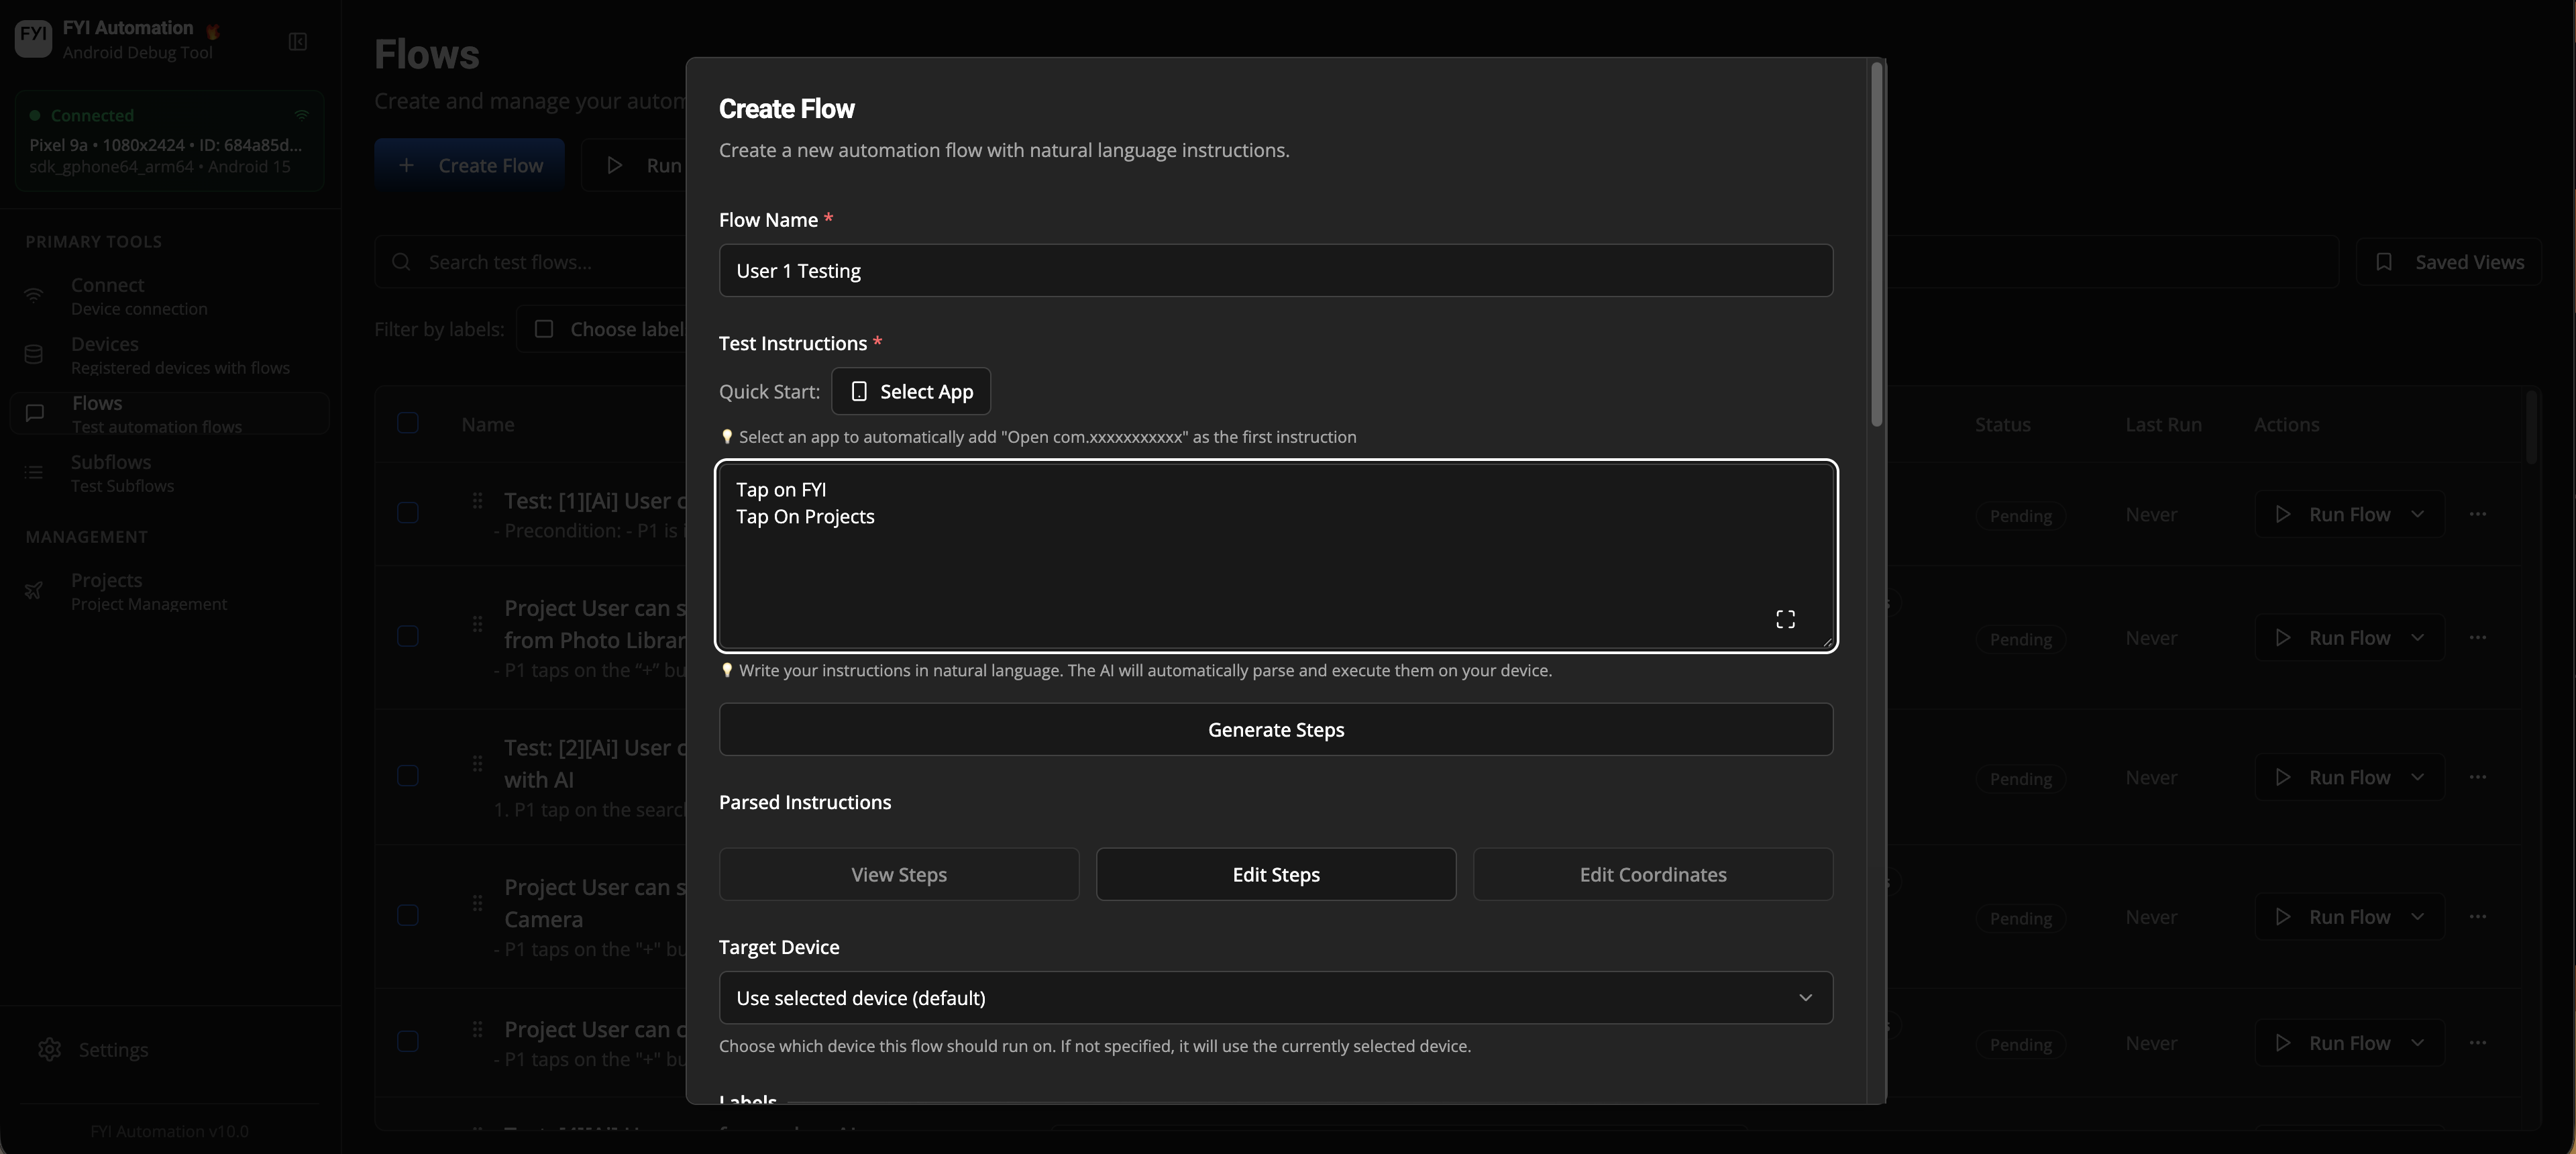Check the Photo Library flow row checkbox
Viewport: 2576px width, 1154px height.
coord(408,637)
